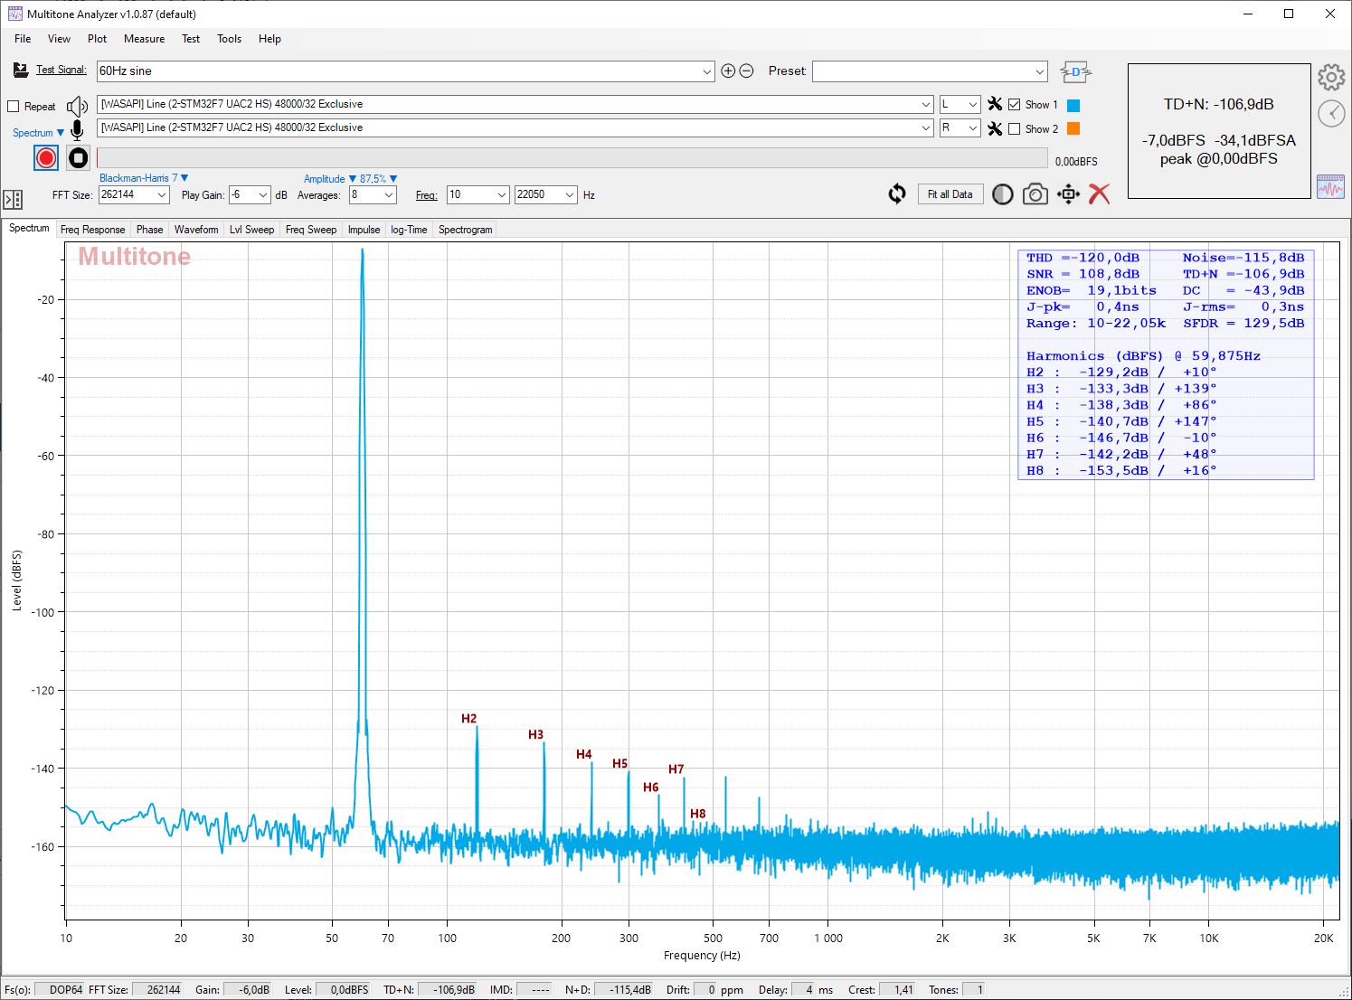Expand the Amplitude selector
The width and height of the screenshot is (1352, 1000).
(330, 179)
